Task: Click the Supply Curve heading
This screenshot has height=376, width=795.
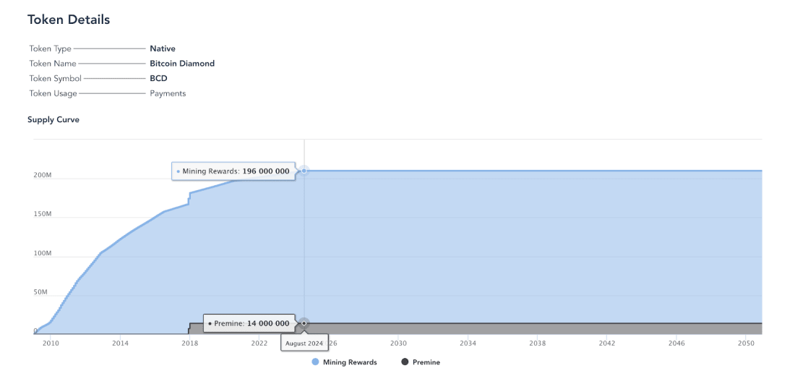Action: 53,119
